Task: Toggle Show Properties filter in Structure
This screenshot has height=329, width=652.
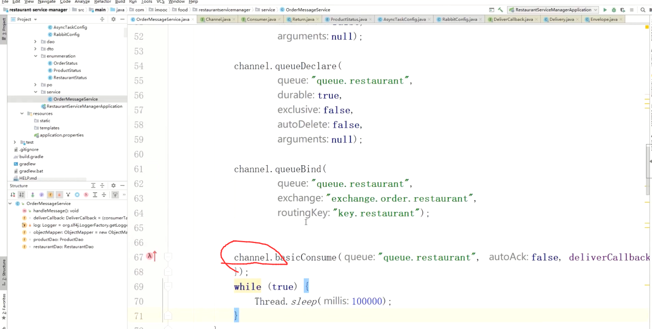Action: [41, 195]
